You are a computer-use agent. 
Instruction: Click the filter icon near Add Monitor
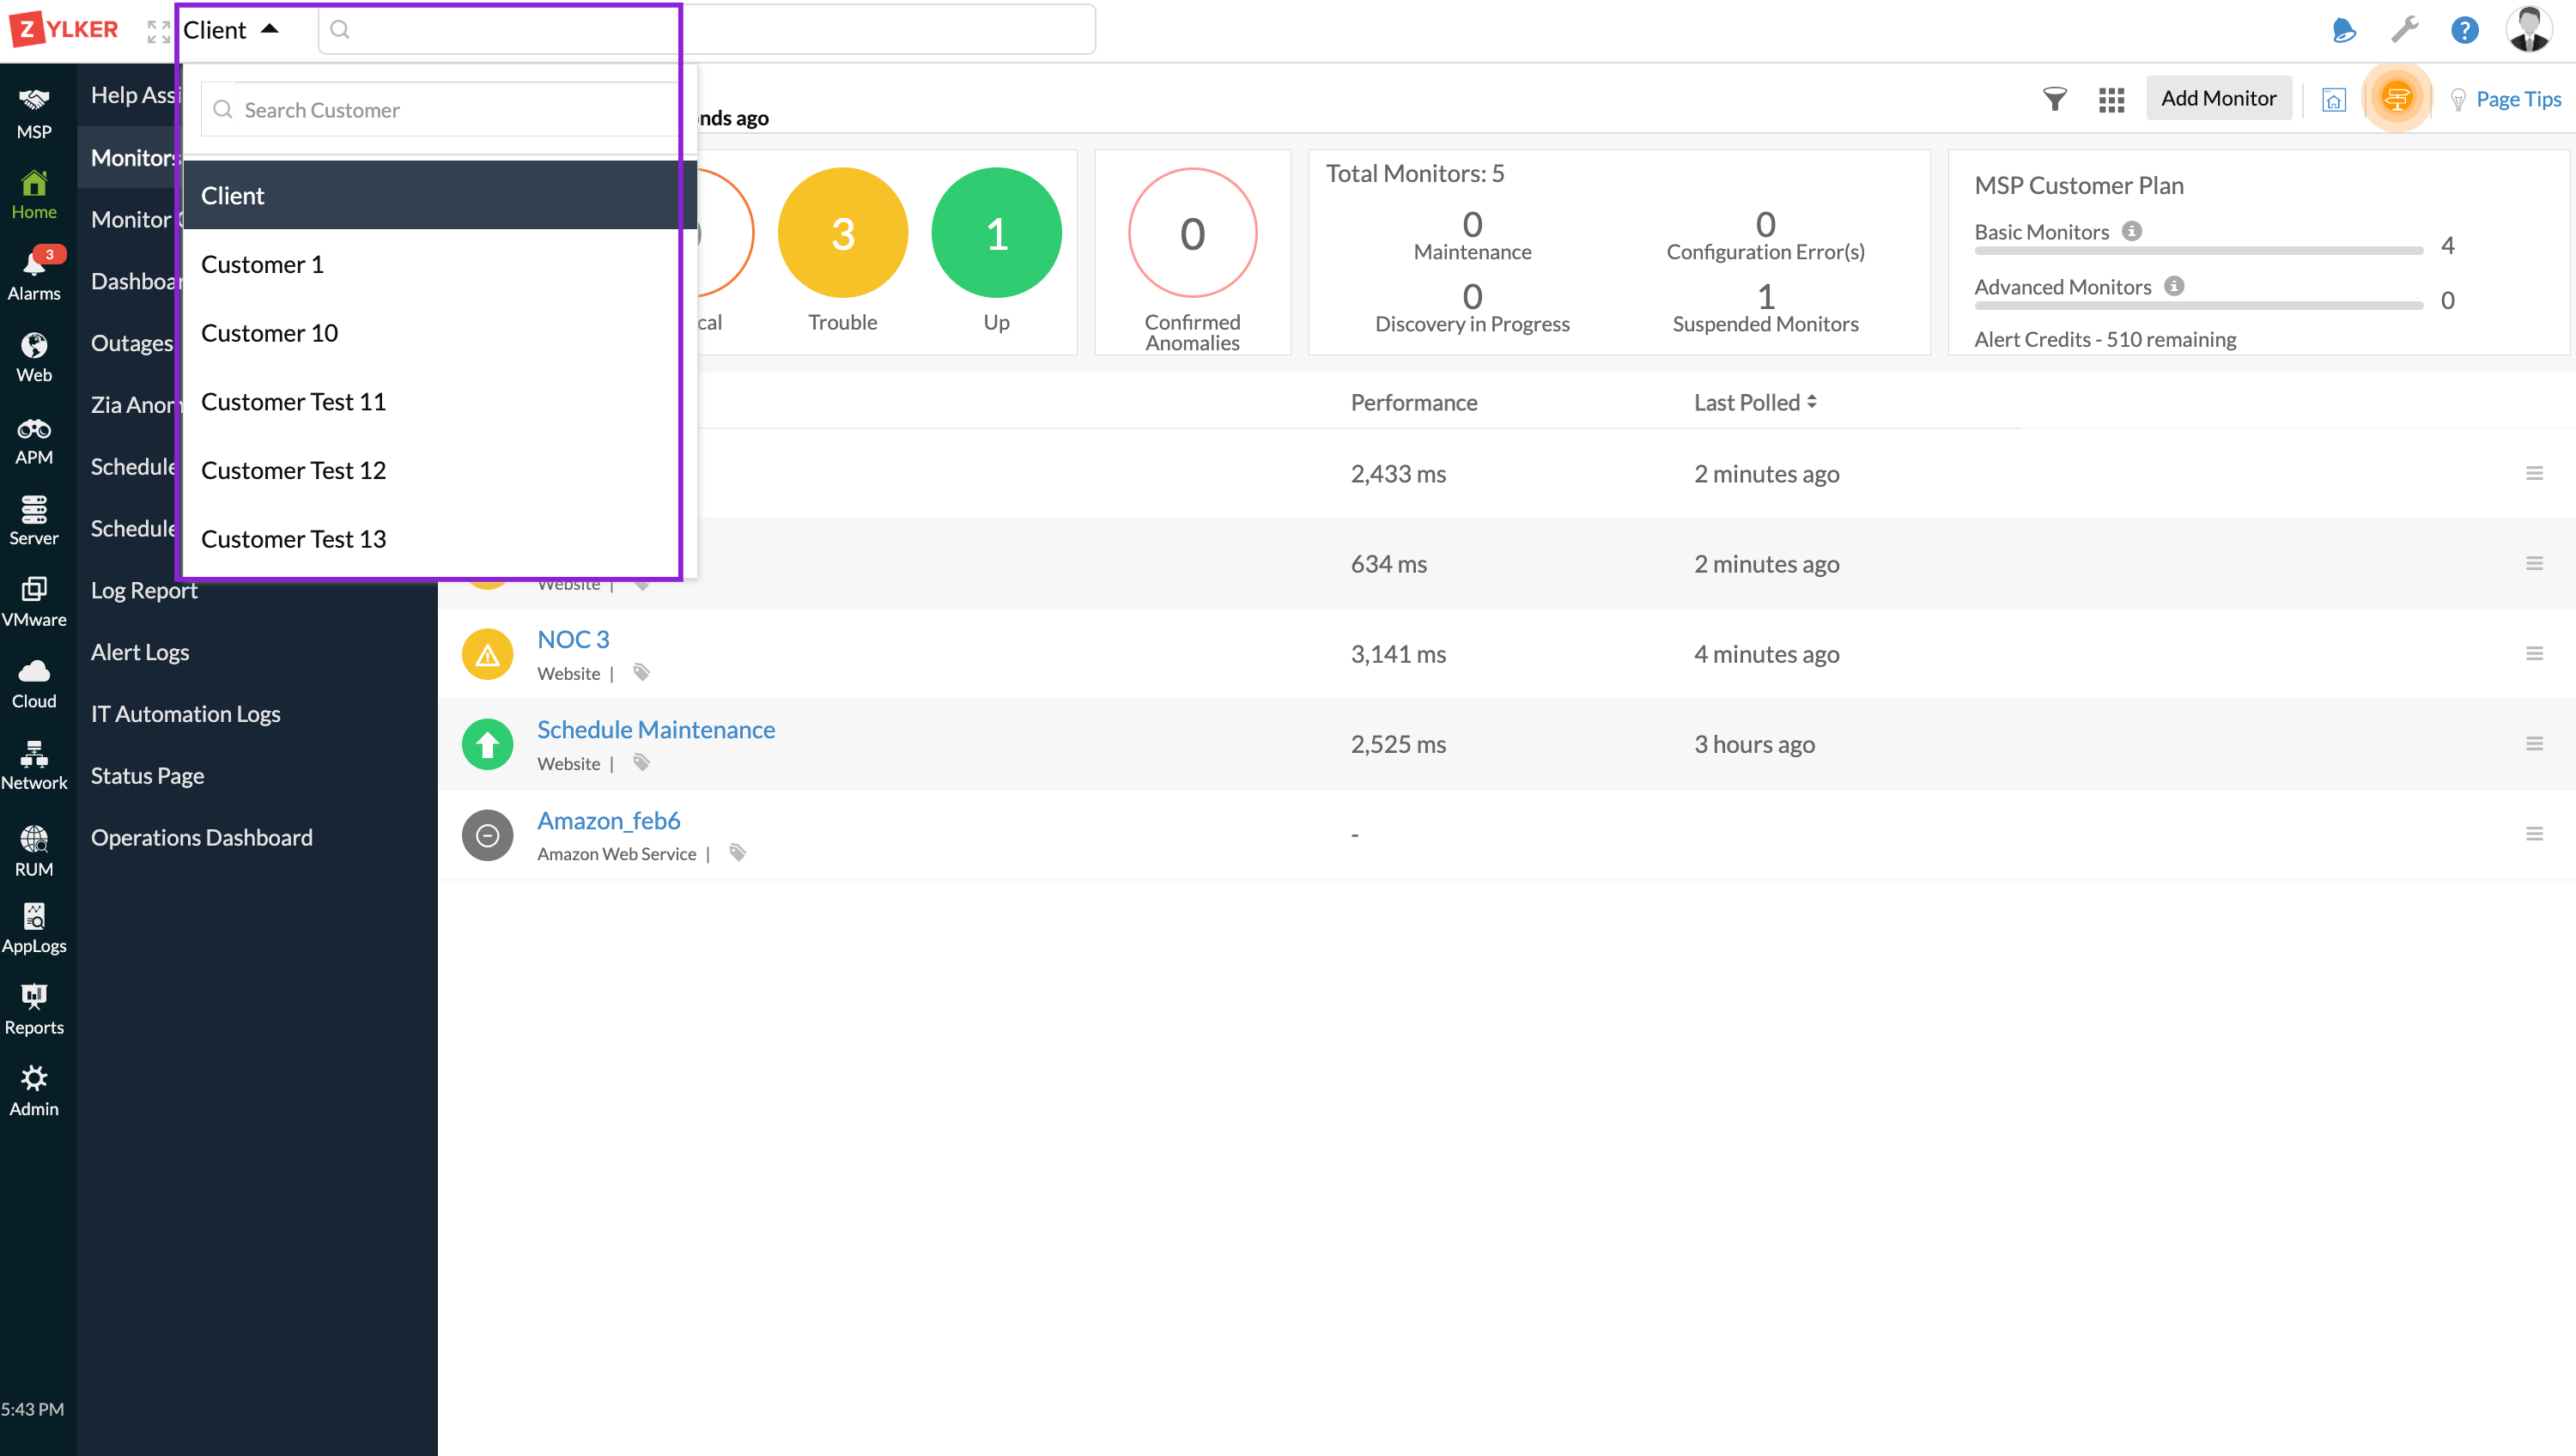[x=2056, y=97]
